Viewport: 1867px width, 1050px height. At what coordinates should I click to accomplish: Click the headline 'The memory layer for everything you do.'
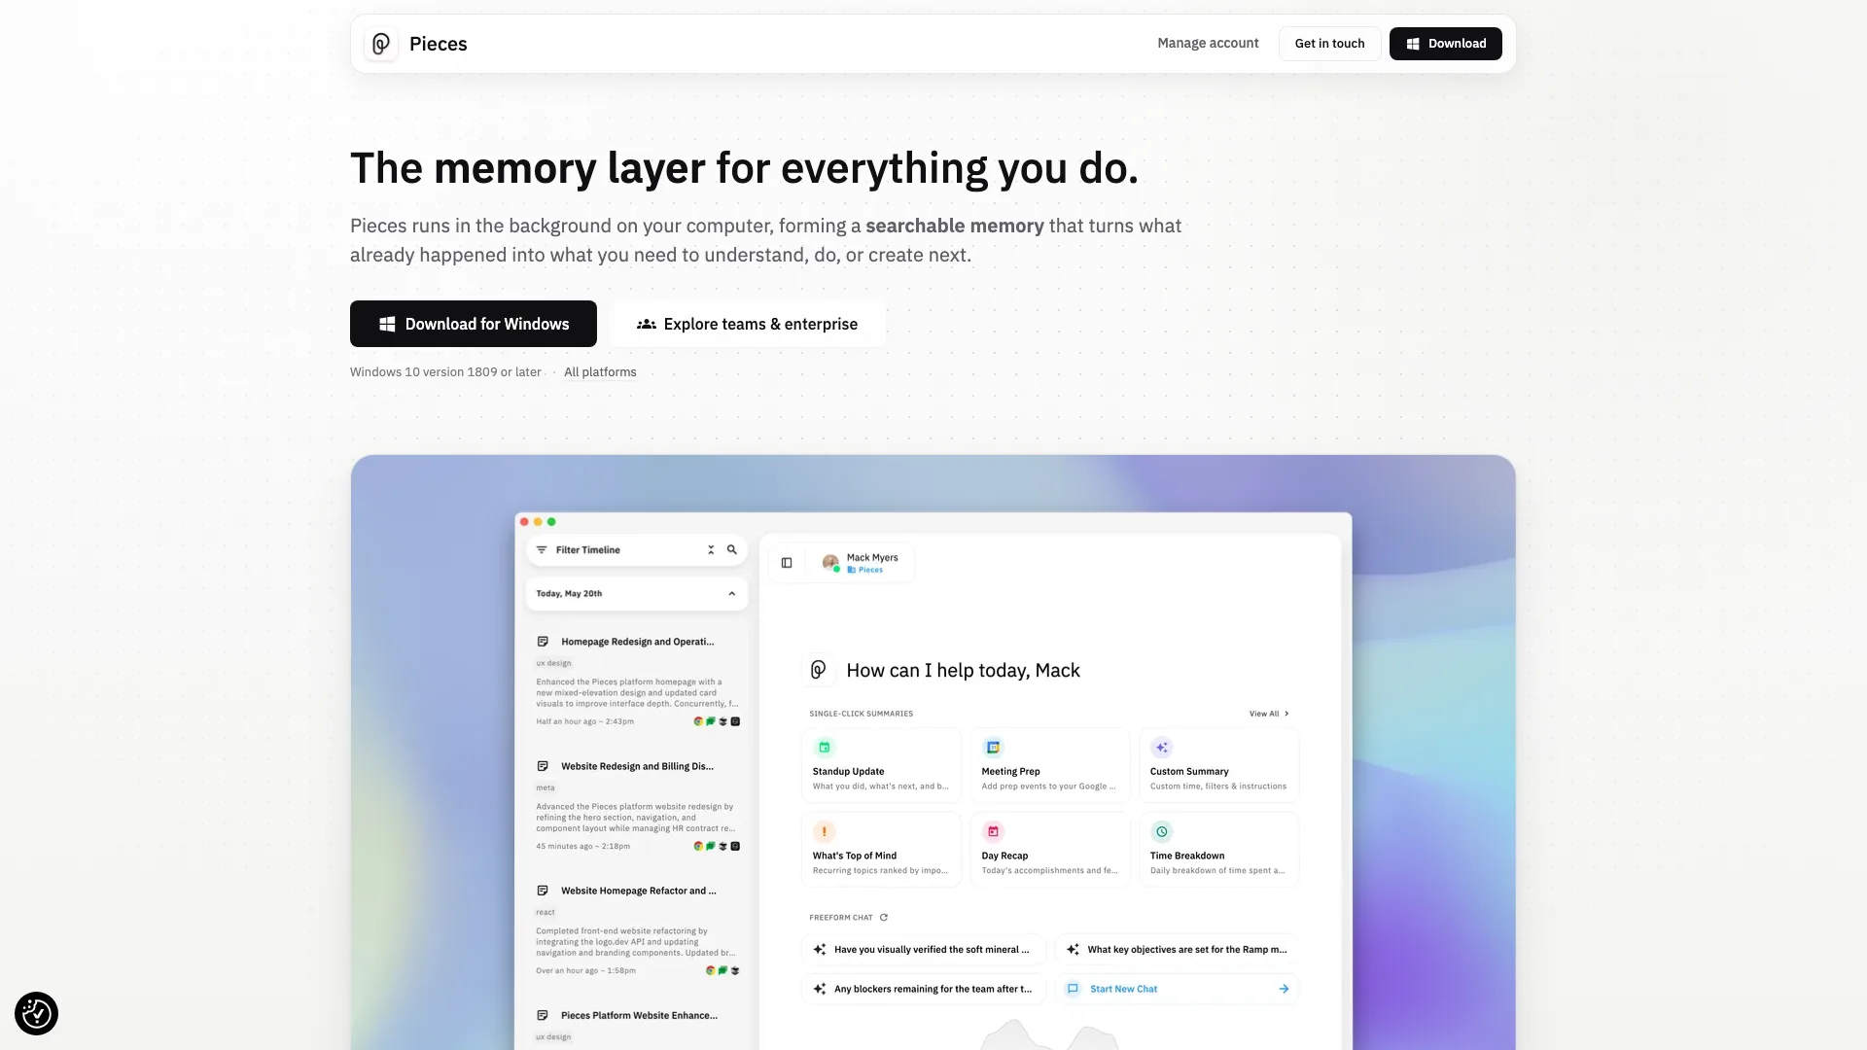click(744, 168)
